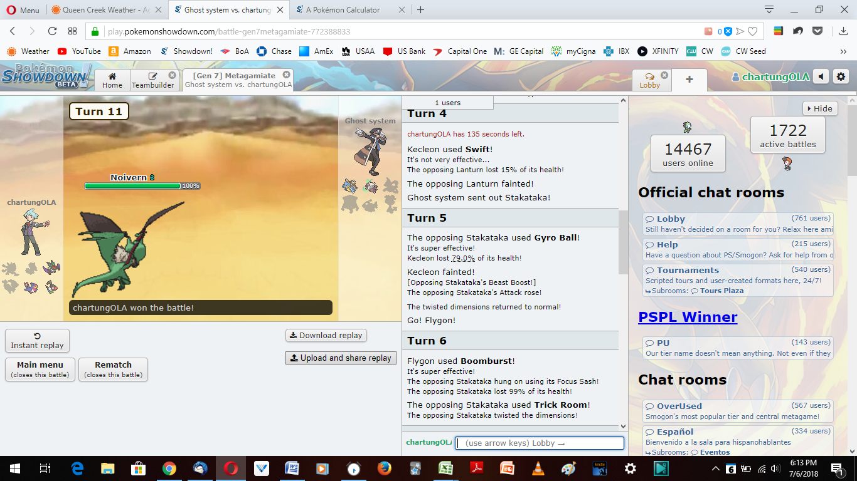Open the Opera tab menu dropdown
The image size is (857, 481).
(769, 9)
